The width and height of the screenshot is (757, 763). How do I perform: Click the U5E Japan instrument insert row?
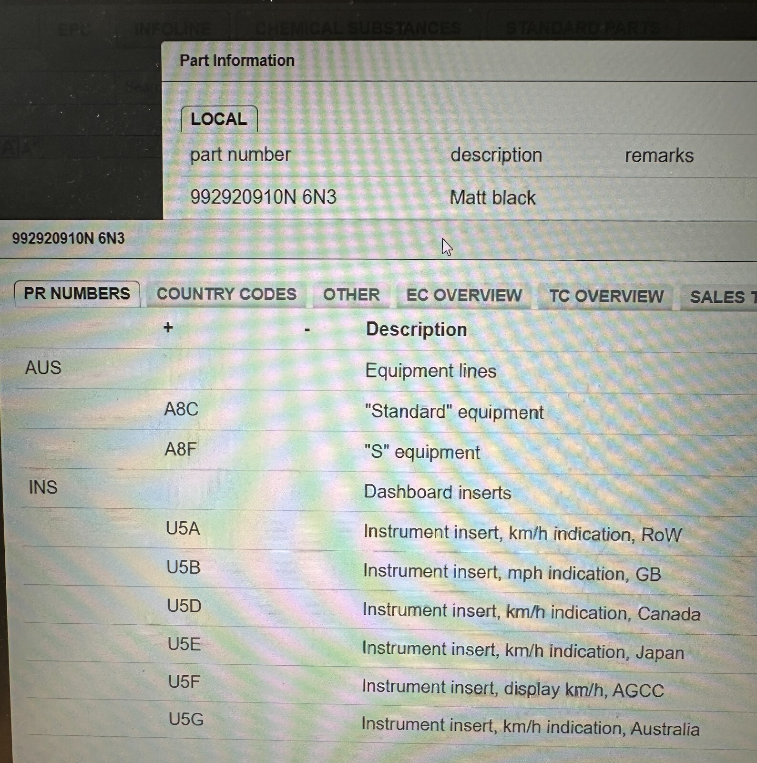pos(522,650)
